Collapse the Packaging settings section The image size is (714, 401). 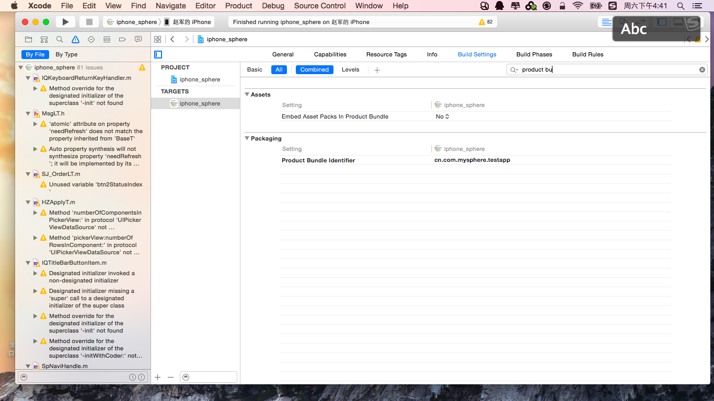(247, 138)
